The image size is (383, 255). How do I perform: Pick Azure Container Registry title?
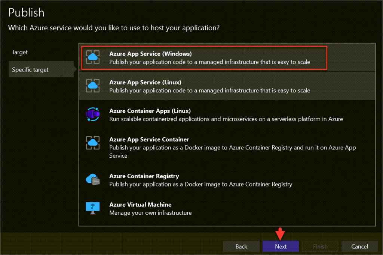[x=144, y=176]
